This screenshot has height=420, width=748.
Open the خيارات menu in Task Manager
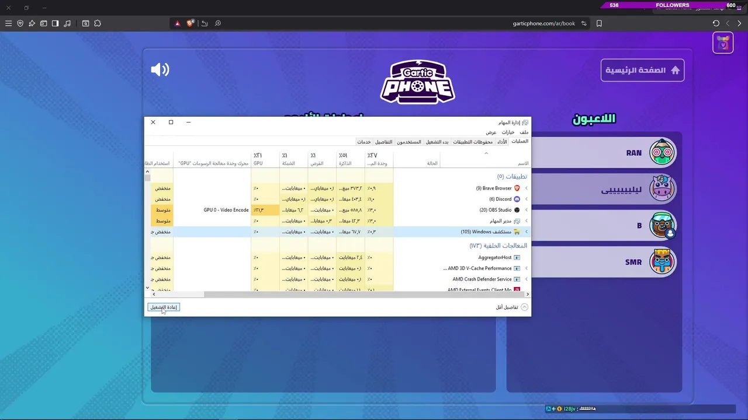[508, 132]
